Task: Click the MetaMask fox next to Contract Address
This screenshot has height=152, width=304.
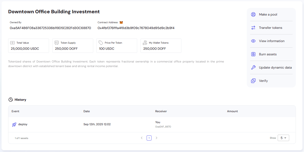Action: click(x=121, y=22)
